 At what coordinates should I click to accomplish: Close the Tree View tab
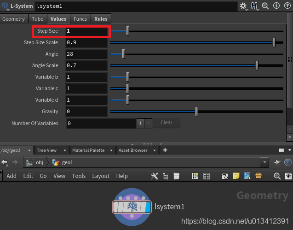point(65,150)
